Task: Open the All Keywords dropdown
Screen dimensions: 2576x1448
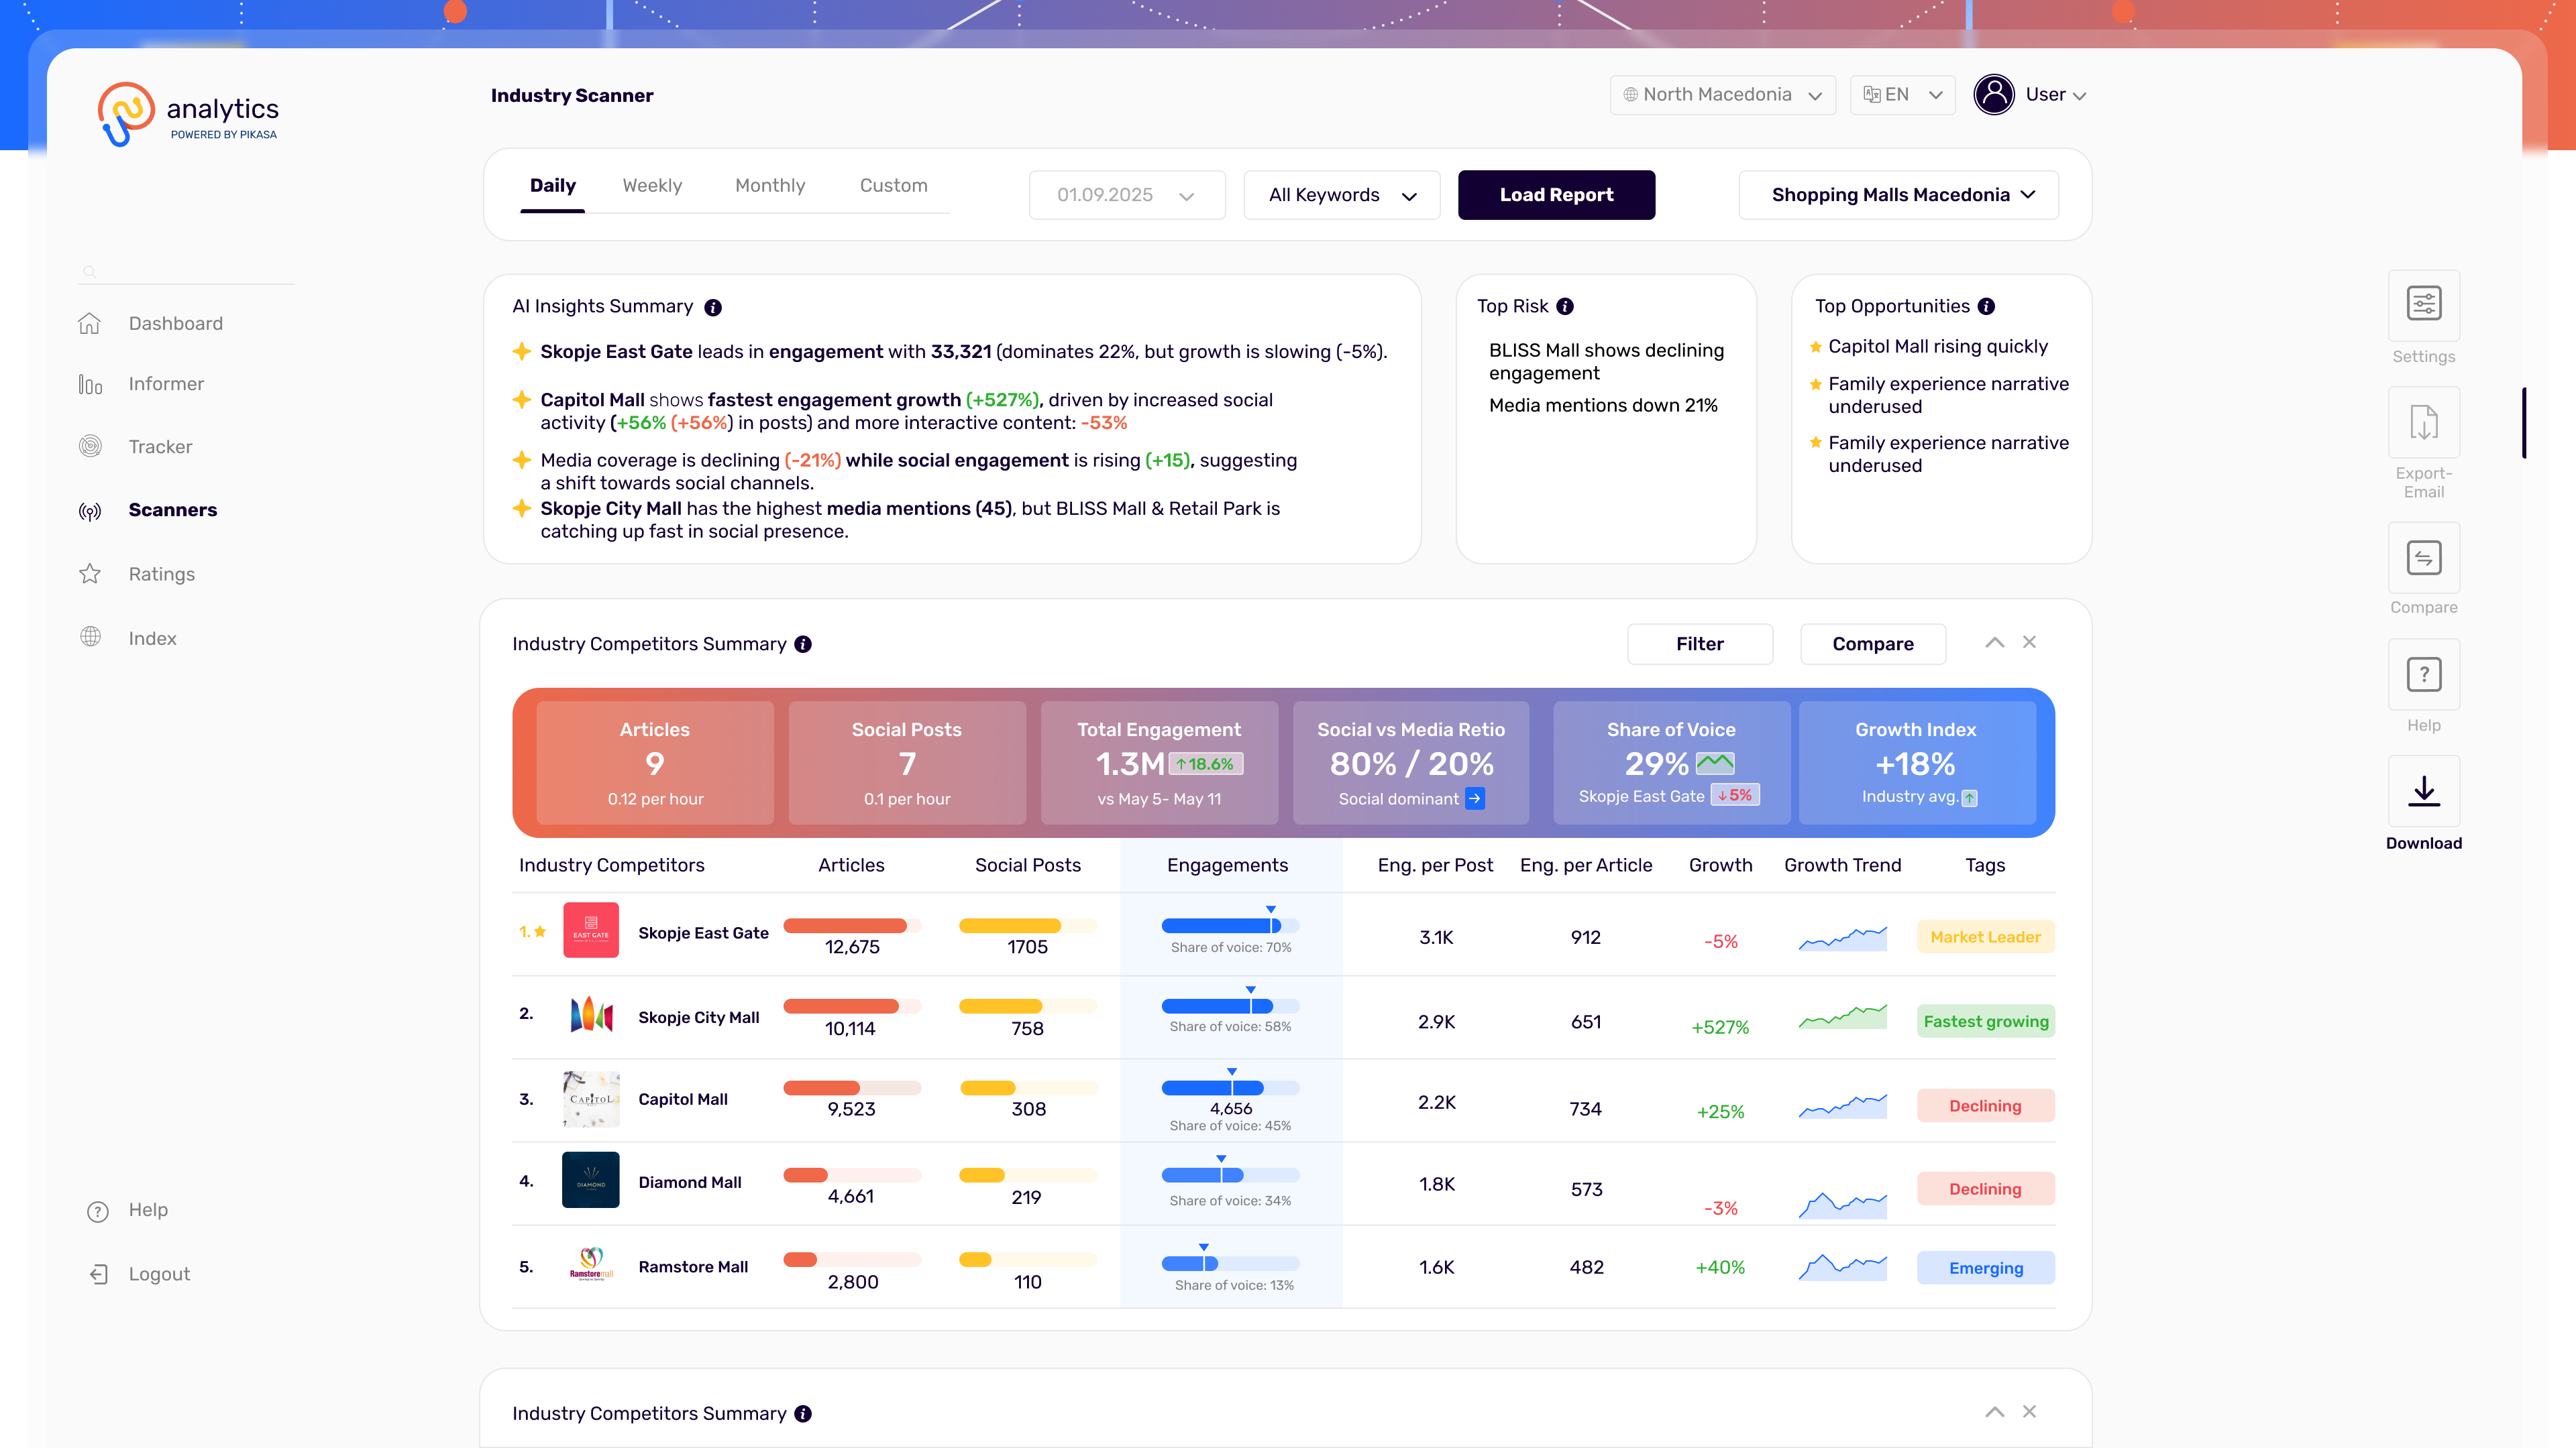Action: coord(1342,195)
